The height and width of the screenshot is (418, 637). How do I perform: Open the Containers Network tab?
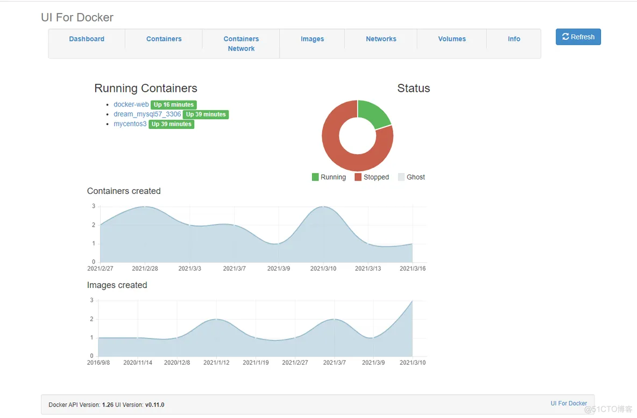[x=241, y=44]
